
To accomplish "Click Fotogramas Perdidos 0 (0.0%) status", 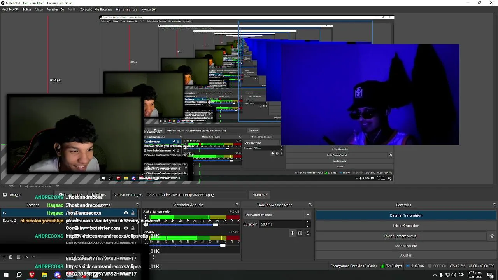I will 354,266.
